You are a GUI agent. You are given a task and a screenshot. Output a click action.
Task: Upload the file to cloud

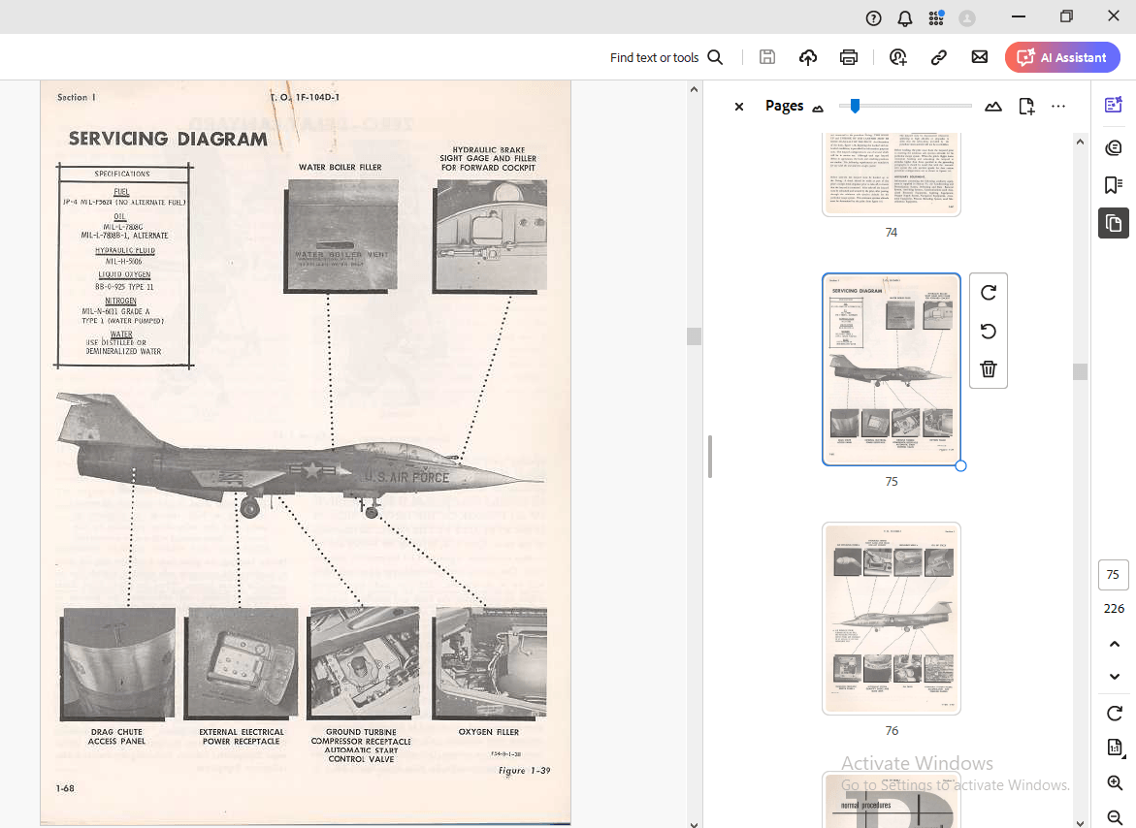pos(808,57)
